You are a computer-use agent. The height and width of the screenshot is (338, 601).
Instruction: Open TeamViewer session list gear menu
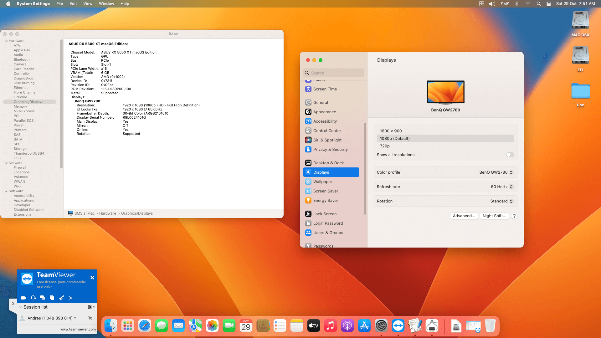(91, 307)
